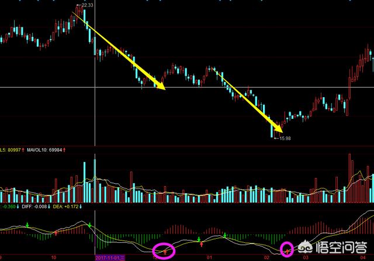Click the red arrow inside right magenta circle
This screenshot has width=374, height=261.
click(287, 250)
